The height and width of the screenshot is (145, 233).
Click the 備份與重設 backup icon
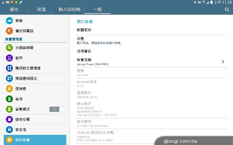(x=9, y=31)
